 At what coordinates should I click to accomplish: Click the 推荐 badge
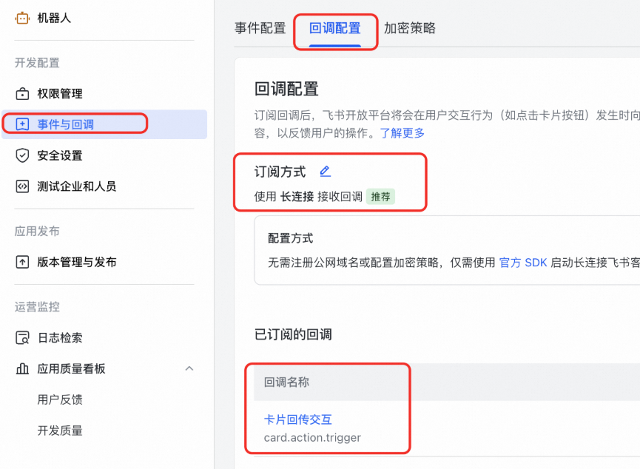[x=380, y=197]
